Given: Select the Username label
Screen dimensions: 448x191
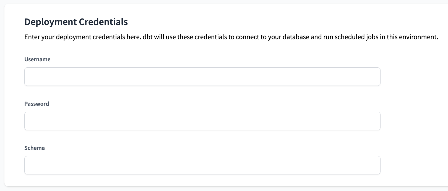Looking at the screenshot, I should [37, 59].
